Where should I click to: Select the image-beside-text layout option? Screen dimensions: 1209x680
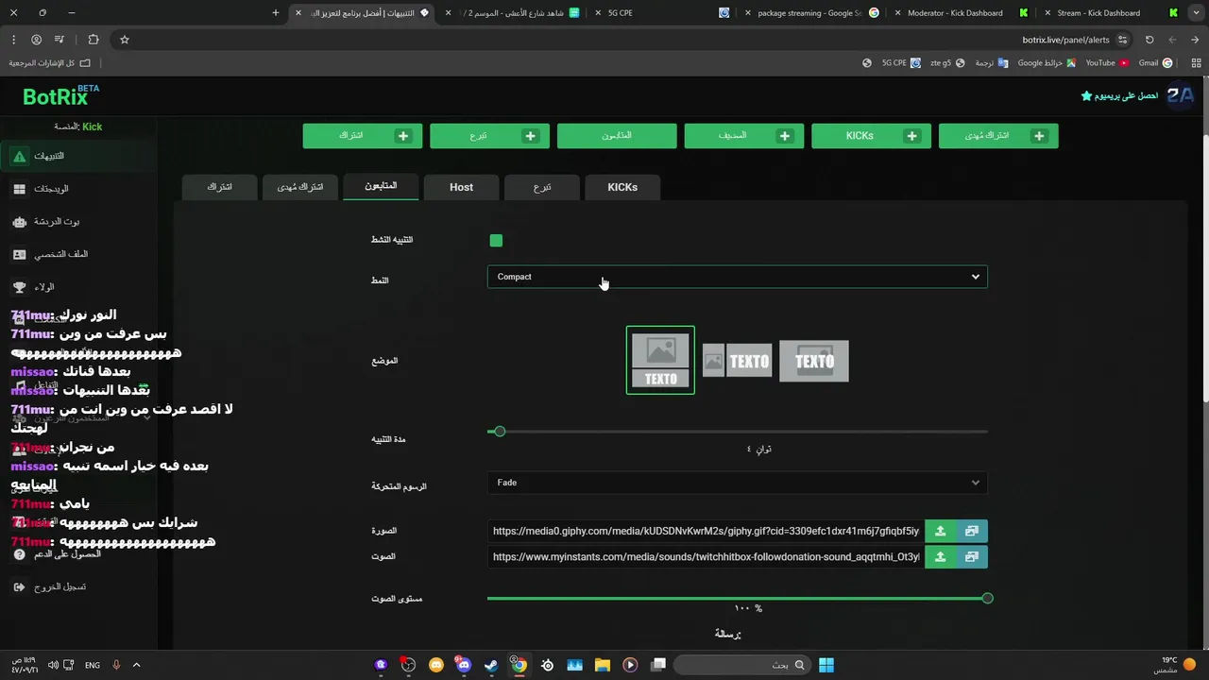tap(737, 361)
